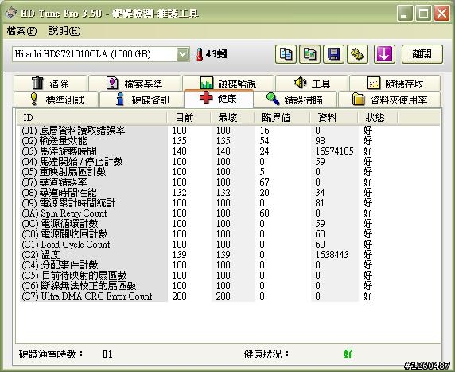Click the copy screenshot to clipboard icon
The image size is (455, 372).
tap(310, 54)
